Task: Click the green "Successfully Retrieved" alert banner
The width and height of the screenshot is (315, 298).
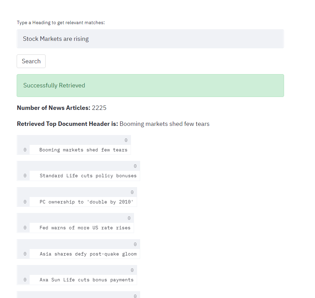Action: tap(150, 85)
